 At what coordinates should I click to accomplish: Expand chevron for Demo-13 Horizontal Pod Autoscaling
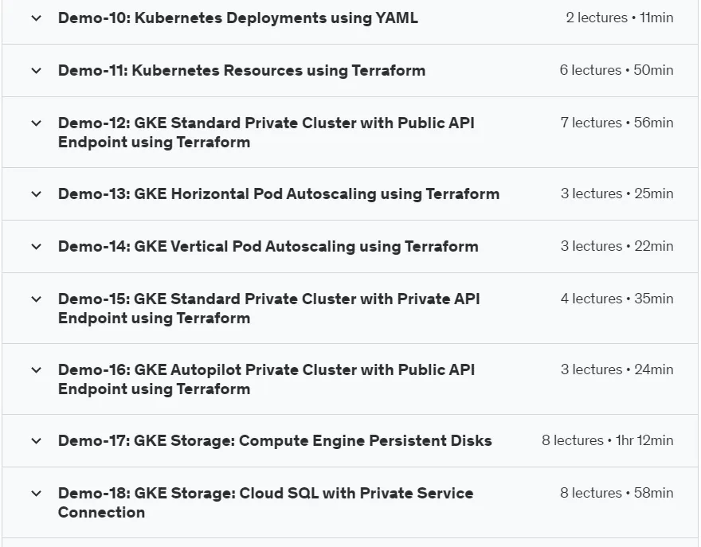(36, 194)
